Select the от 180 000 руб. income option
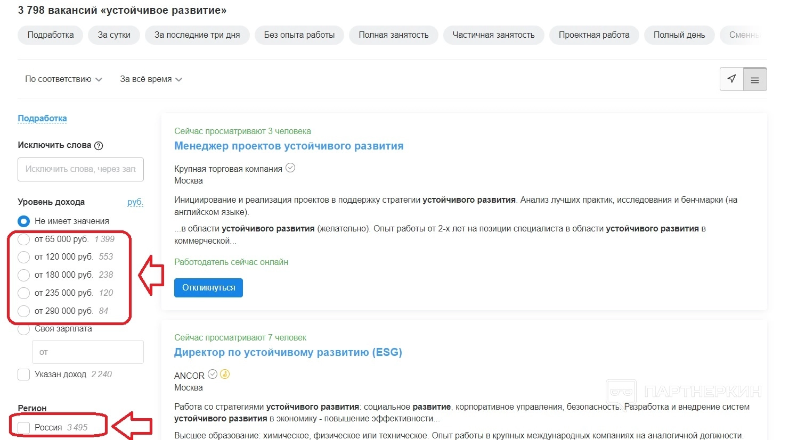This screenshot has width=789, height=440. [x=23, y=275]
